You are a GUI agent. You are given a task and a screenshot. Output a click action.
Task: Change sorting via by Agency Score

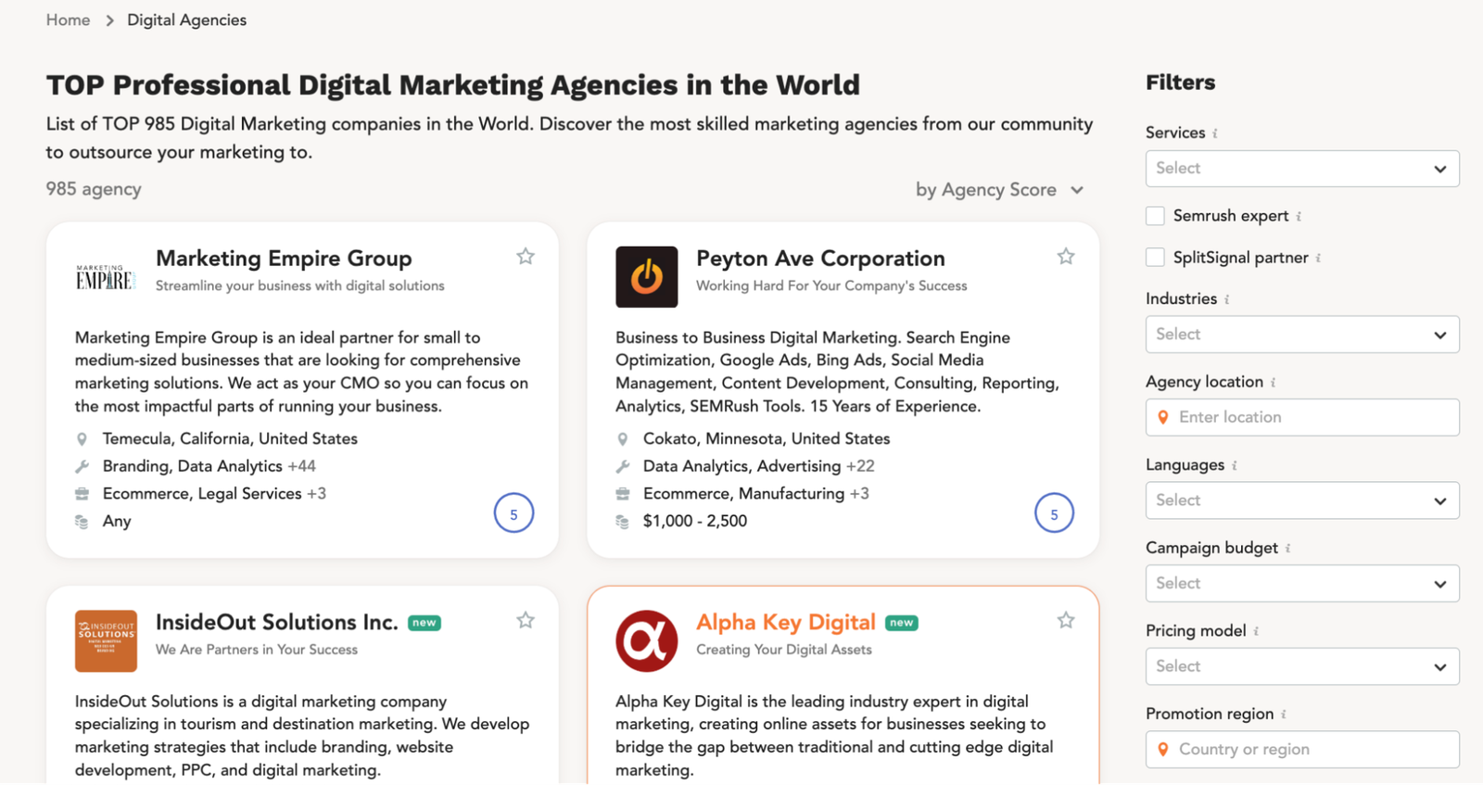[999, 190]
